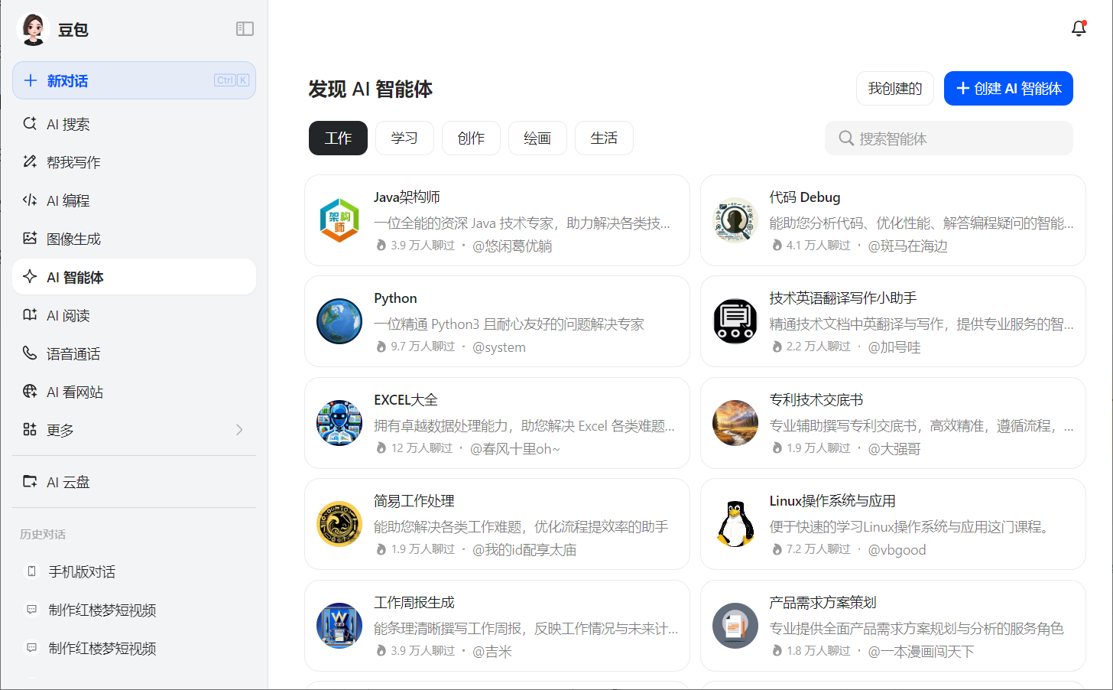Open 帮我写作 writing tool
Viewport: 1113px width, 690px height.
coord(73,162)
